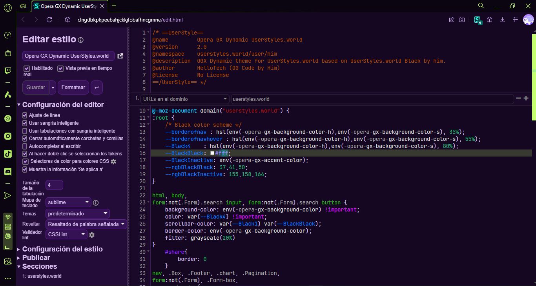Open the Guardar dropdown arrow
The width and height of the screenshot is (536, 286).
(x=53, y=87)
